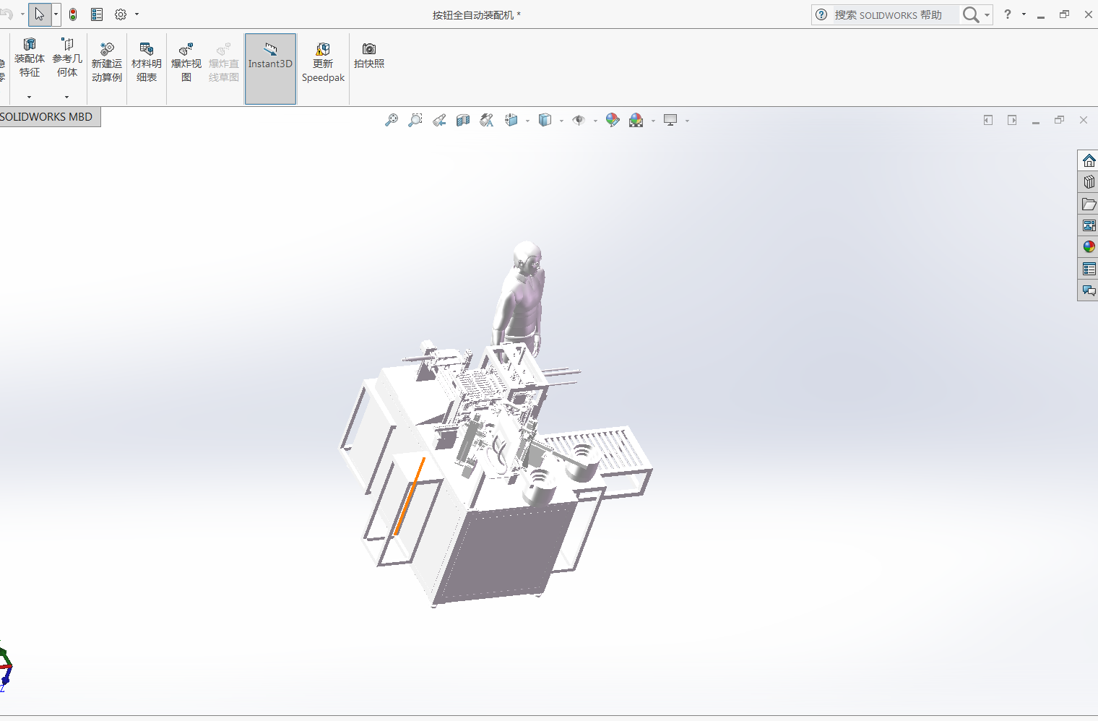The height and width of the screenshot is (721, 1098).
Task: Click the left panel collapse arrow icon
Action: [x=988, y=120]
